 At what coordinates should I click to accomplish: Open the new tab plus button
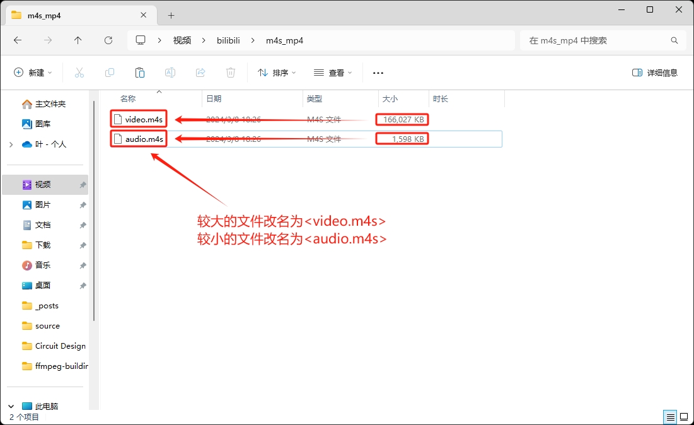(x=171, y=15)
